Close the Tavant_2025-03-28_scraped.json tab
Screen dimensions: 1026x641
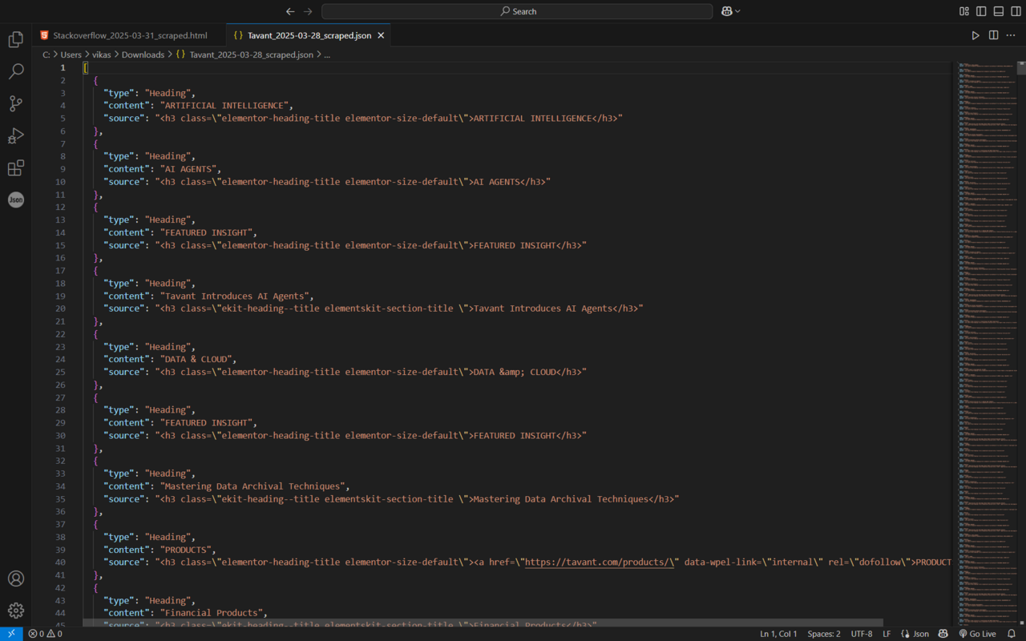(x=381, y=35)
